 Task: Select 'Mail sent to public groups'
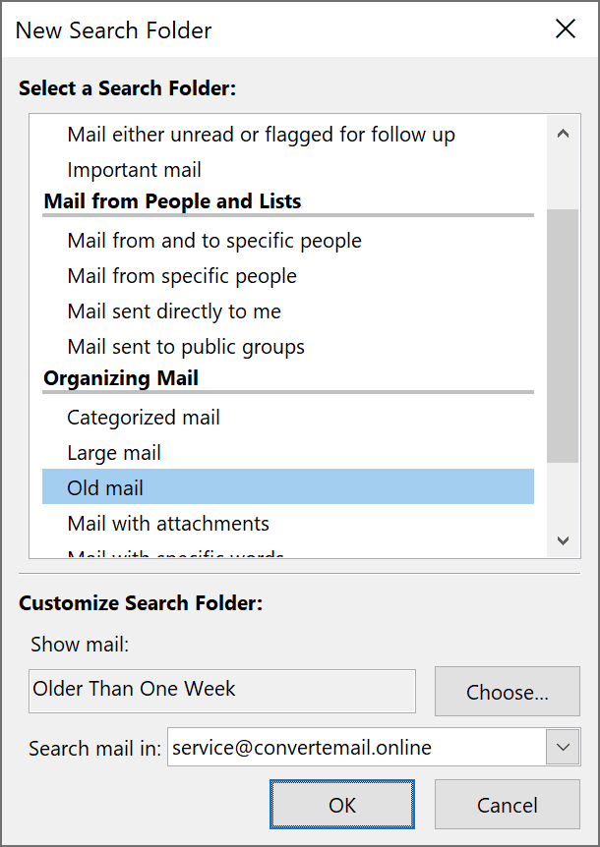186,347
